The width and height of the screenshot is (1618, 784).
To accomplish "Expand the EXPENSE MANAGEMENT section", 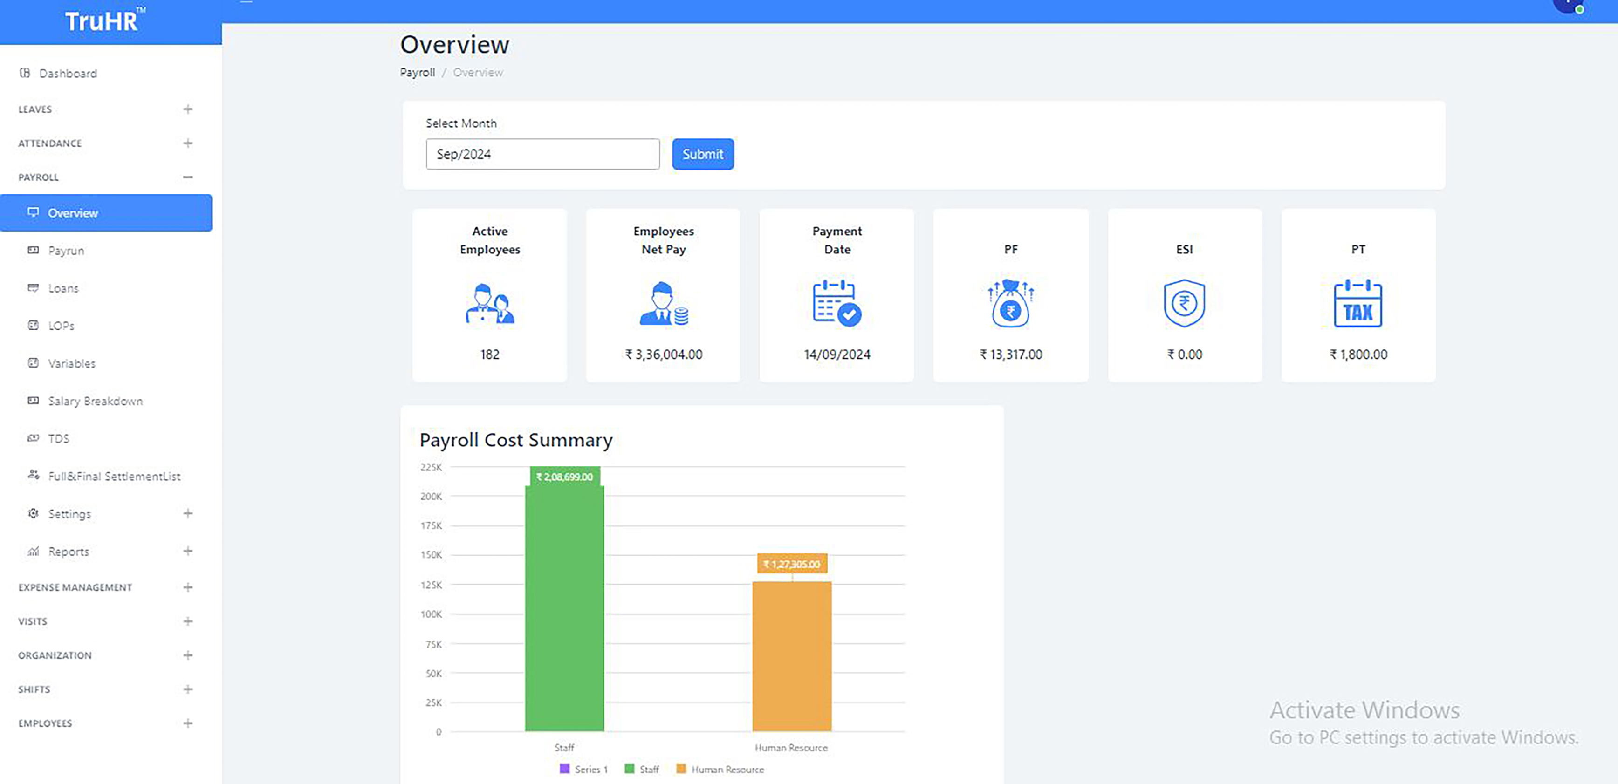I will coord(188,587).
